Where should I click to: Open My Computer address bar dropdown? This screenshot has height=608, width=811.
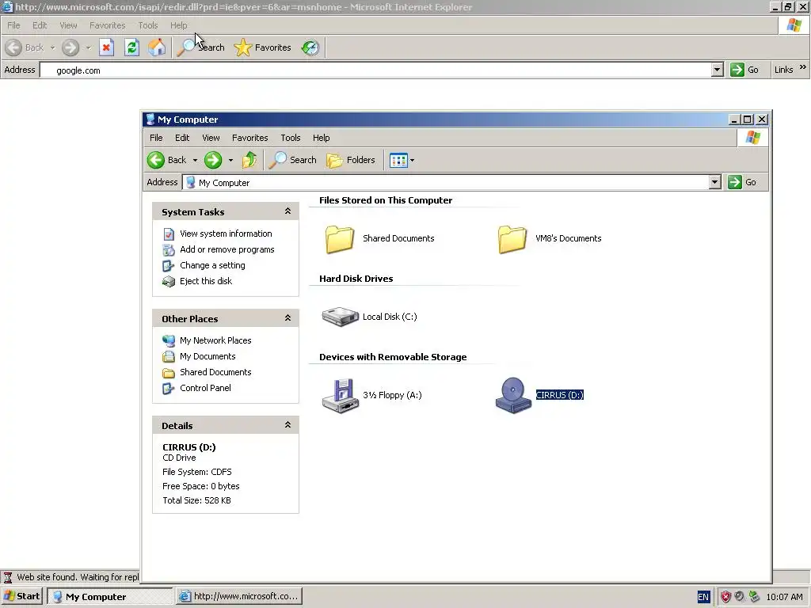715,182
